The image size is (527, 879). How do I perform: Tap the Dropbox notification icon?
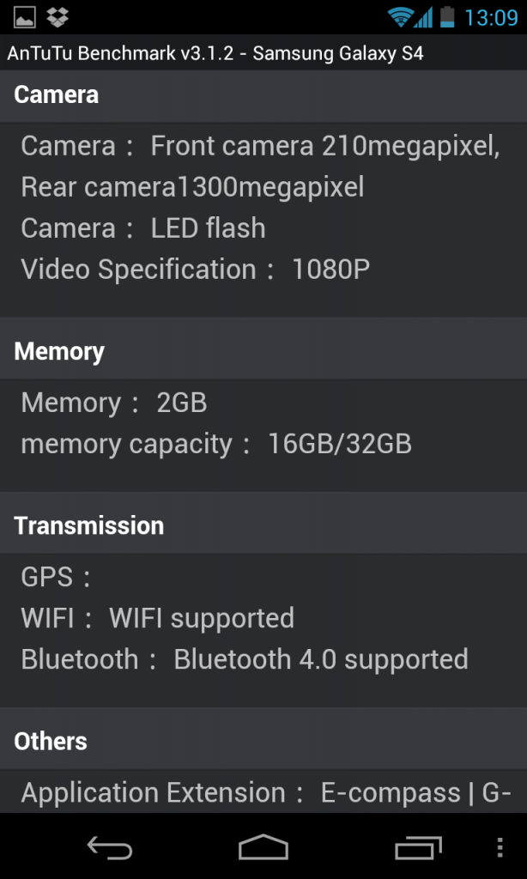tap(58, 16)
